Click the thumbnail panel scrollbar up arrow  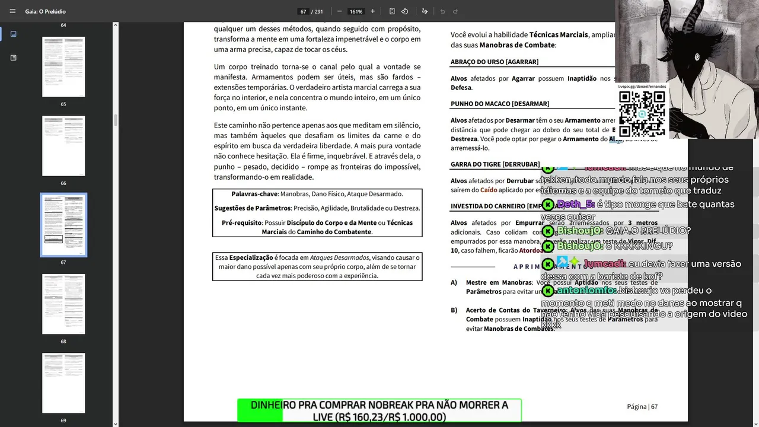click(116, 26)
